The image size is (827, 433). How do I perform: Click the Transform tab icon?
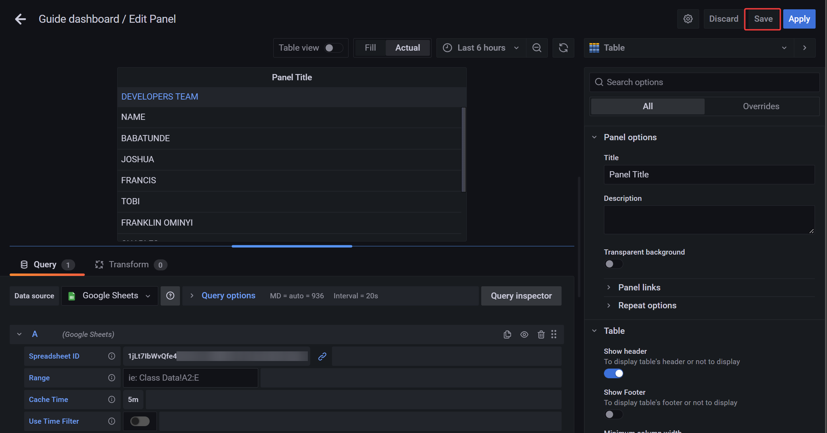tap(99, 265)
